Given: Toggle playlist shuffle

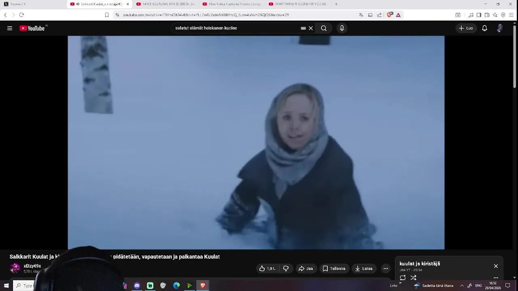Looking at the screenshot, I should tap(413, 278).
